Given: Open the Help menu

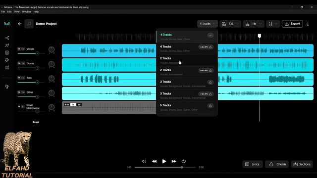Looking at the screenshot, I should point(36,12).
